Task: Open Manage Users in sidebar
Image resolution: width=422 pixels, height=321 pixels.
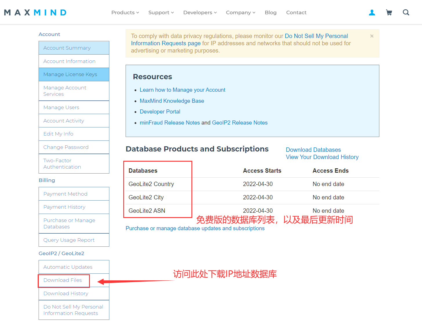Action: [74, 107]
